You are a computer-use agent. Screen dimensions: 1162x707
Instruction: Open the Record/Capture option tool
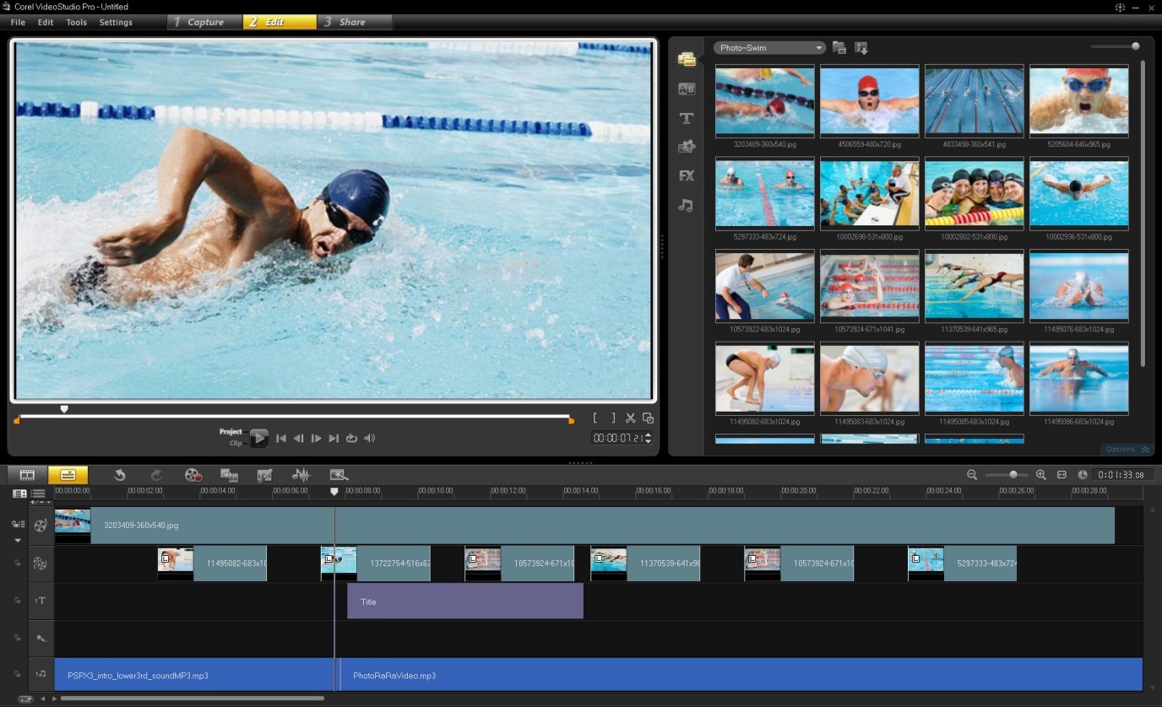[193, 476]
